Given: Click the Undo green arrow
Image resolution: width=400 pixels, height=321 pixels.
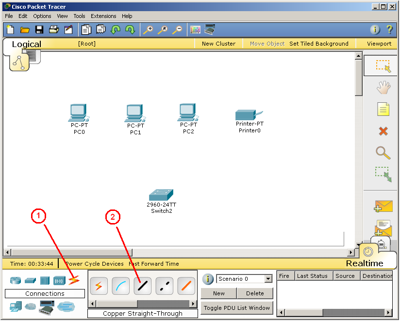Looking at the screenshot, I should coord(116,30).
